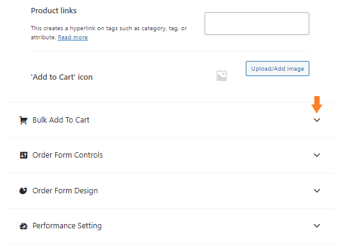The height and width of the screenshot is (244, 342).
Task: Click the 'Add to Cart' icon label
Action: click(62, 77)
